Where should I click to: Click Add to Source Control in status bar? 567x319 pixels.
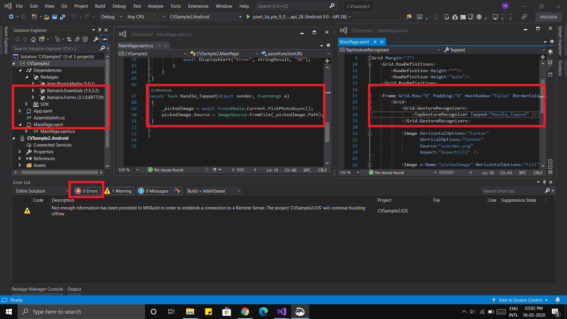(520, 300)
